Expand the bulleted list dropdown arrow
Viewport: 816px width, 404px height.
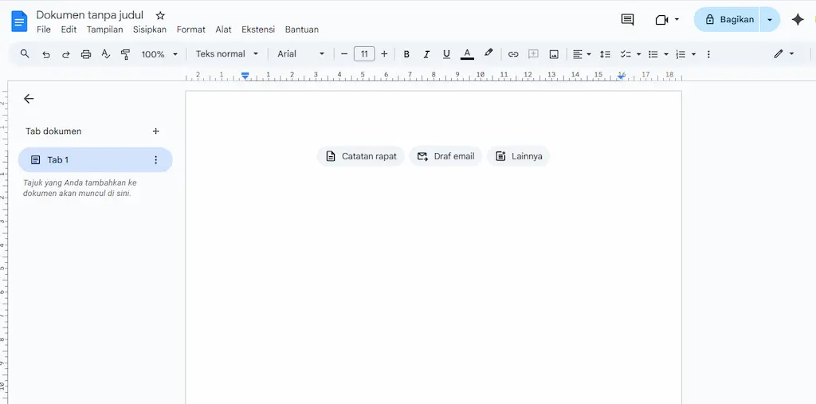pyautogui.click(x=666, y=54)
